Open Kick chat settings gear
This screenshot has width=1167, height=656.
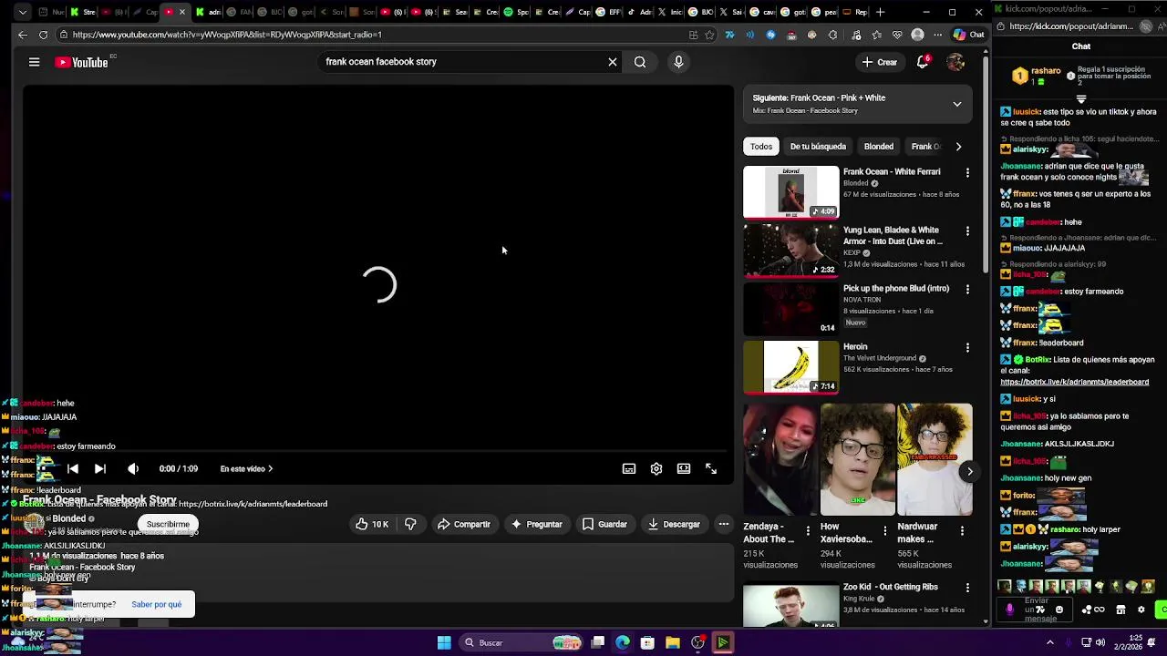(1141, 610)
